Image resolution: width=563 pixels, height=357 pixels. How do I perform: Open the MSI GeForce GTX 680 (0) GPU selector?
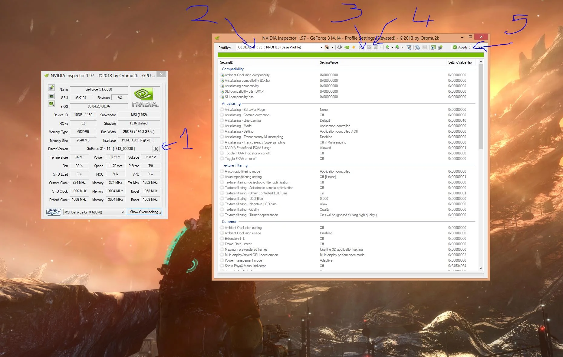click(x=94, y=212)
